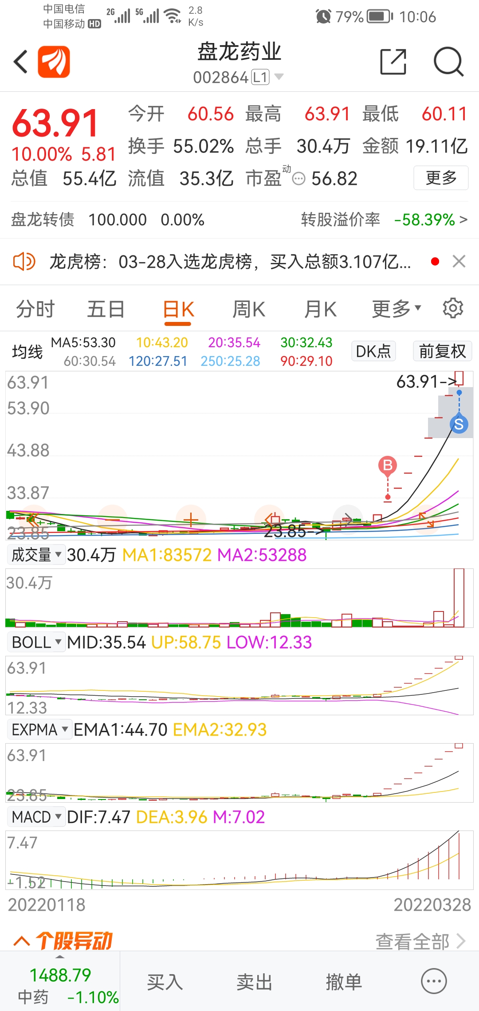
Task: Tap the 撤单 cancel order button
Action: coord(344,982)
